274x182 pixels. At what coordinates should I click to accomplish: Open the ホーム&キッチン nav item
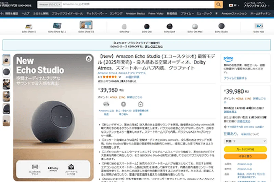260,13
